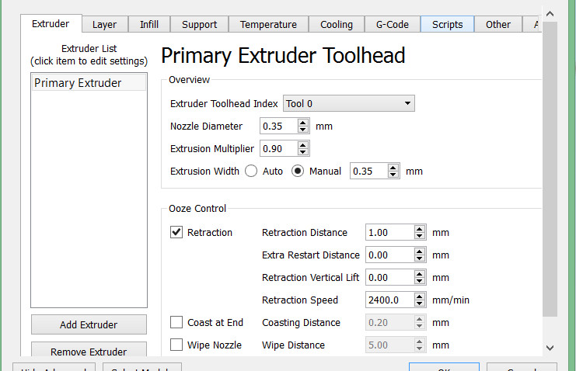The image size is (576, 371).
Task: Select Primary Extruder in the extruder list
Action: coord(78,83)
